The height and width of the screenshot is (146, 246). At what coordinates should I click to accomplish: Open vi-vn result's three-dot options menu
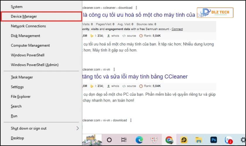[114, 69]
